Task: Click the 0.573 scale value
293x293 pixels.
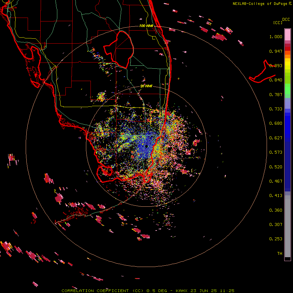Action: [276, 152]
